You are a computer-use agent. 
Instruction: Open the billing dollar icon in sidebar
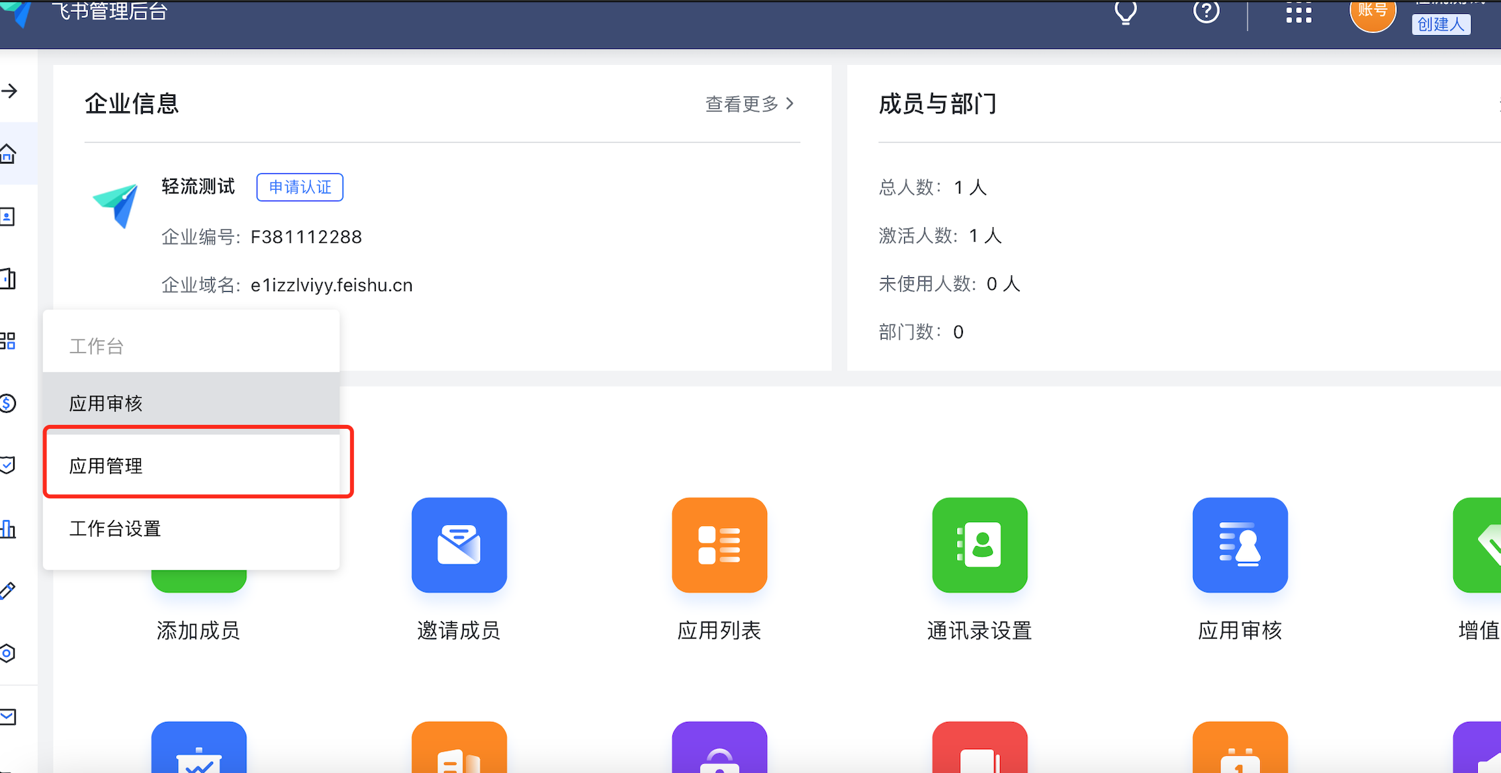[8, 403]
